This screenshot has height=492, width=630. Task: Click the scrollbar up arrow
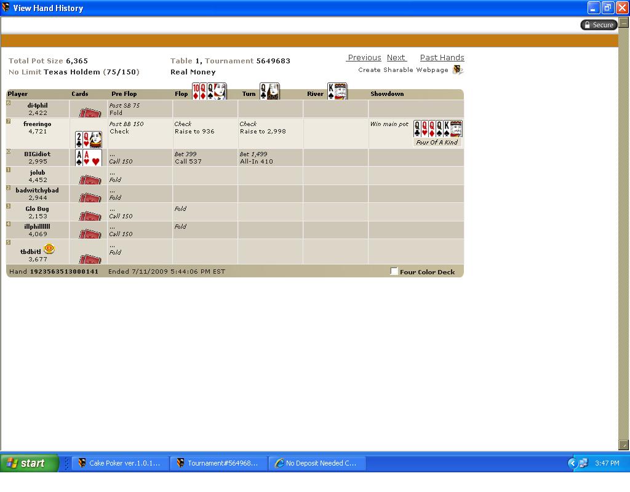click(623, 22)
